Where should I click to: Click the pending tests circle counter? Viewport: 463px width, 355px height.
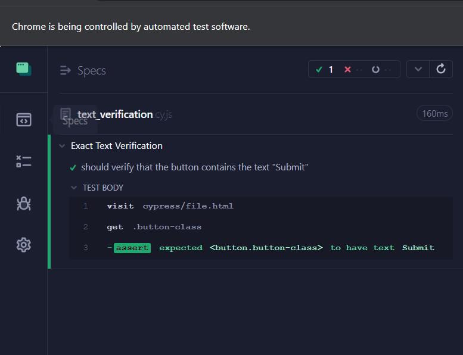coord(381,69)
